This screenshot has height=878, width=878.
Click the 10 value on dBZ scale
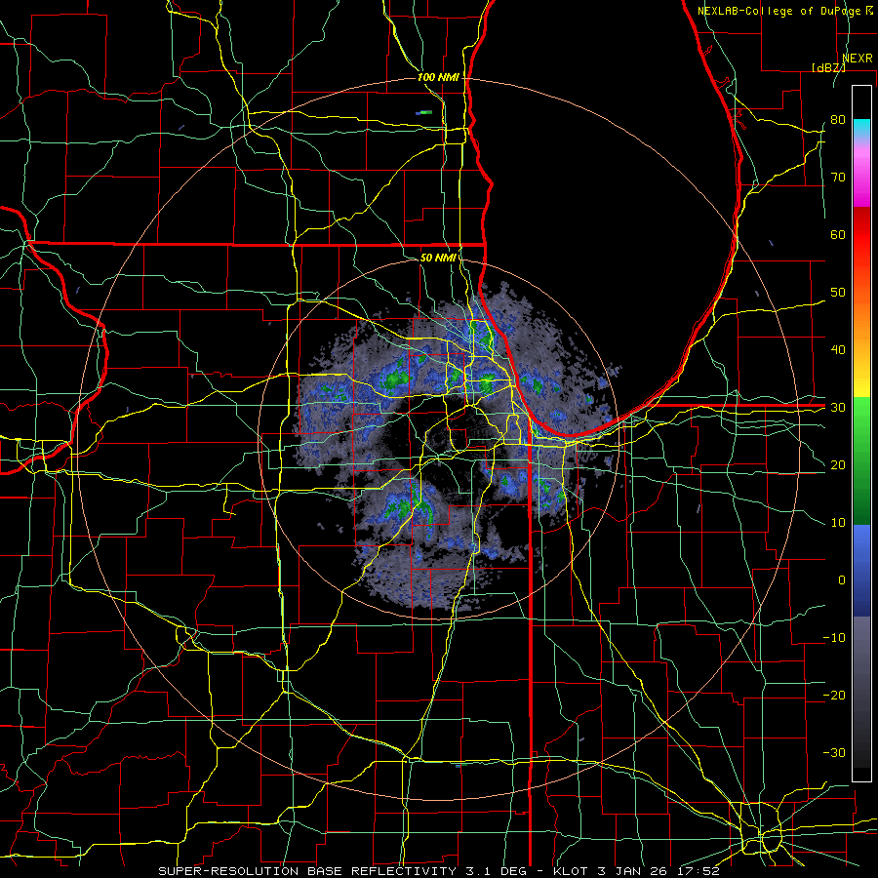(x=838, y=523)
